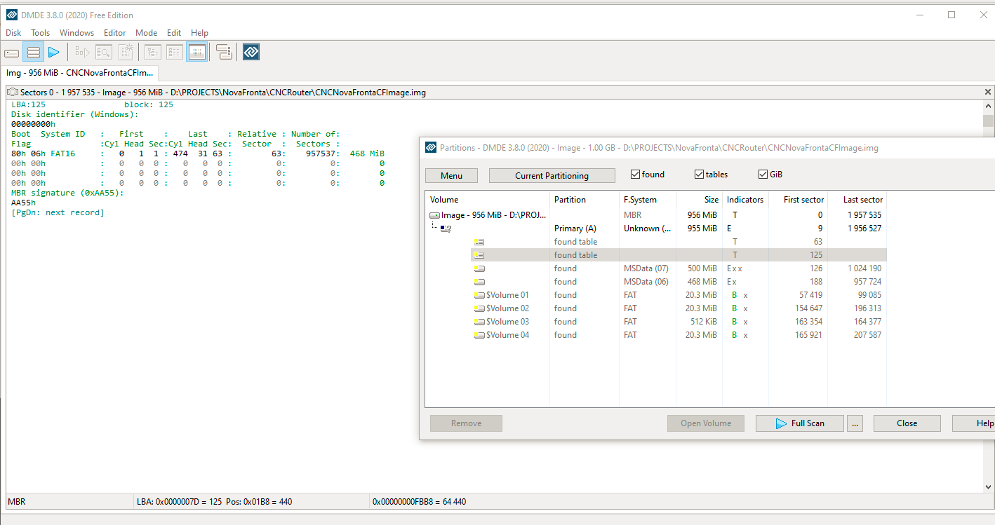Click the MBR label in the status bar
The image size is (995, 525).
16,502
